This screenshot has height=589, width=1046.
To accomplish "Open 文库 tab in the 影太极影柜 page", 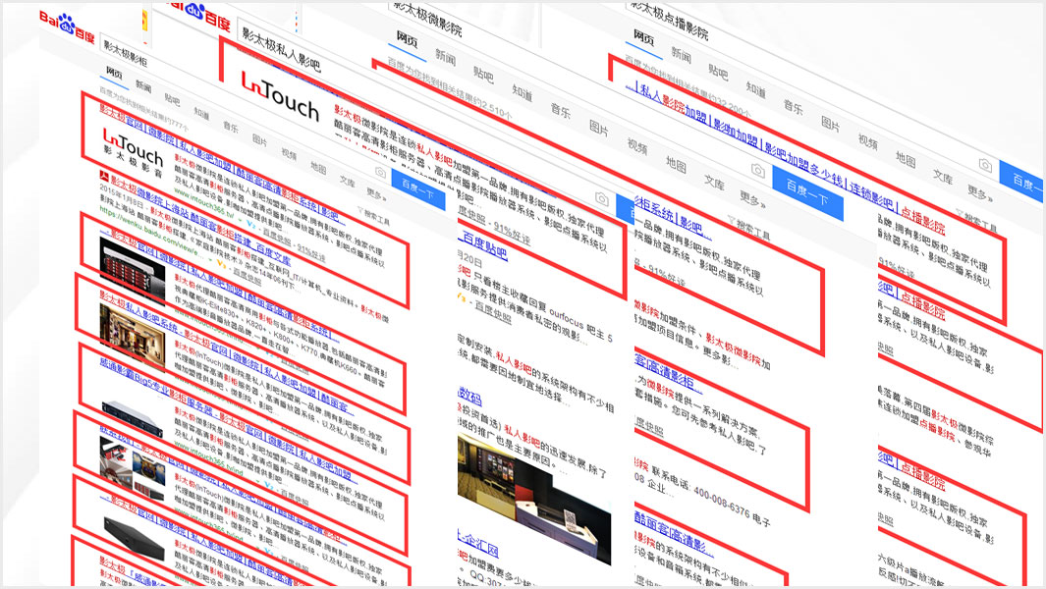I will point(348,182).
